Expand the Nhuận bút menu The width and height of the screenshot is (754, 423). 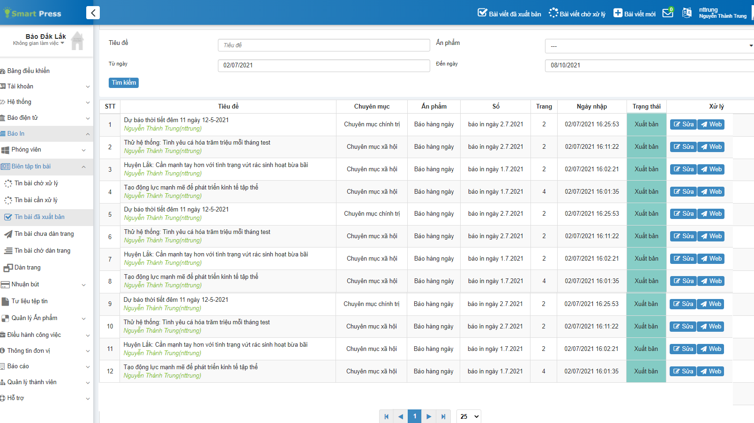click(x=45, y=284)
